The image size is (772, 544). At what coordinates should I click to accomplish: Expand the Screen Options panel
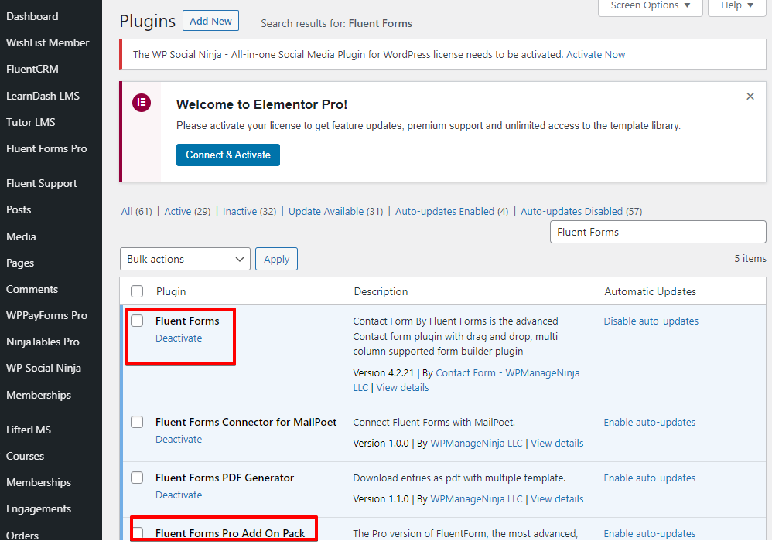[650, 6]
